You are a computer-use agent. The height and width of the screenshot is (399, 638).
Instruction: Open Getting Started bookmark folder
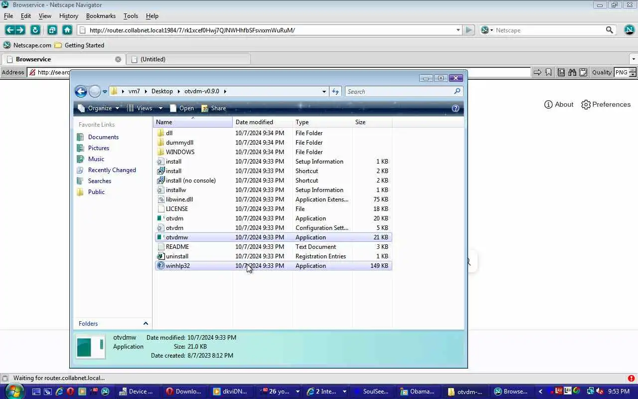coord(79,45)
